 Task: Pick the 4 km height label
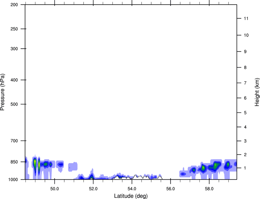click(245, 127)
